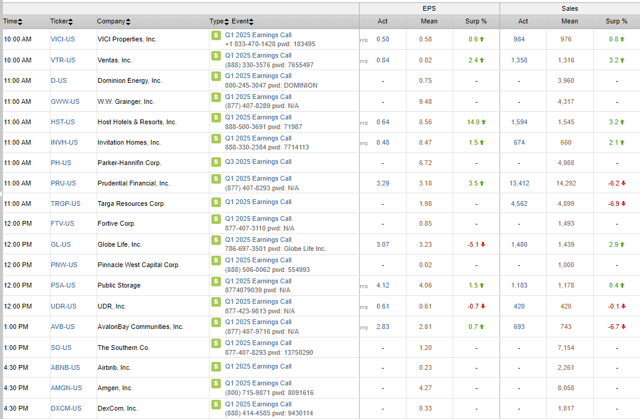Sort the table by Ticker column
The image size is (640, 419).
click(61, 22)
